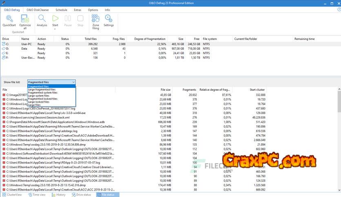Switch to the O&O DiskCleaner tab
This screenshot has height=197, width=341.
tap(37, 9)
